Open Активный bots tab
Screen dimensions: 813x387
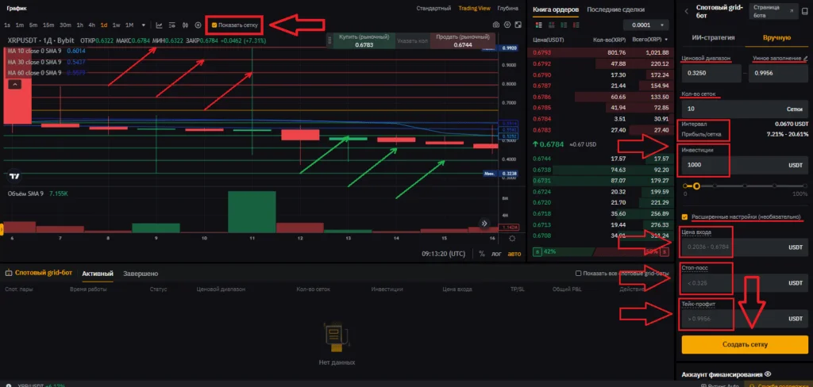tap(98, 274)
